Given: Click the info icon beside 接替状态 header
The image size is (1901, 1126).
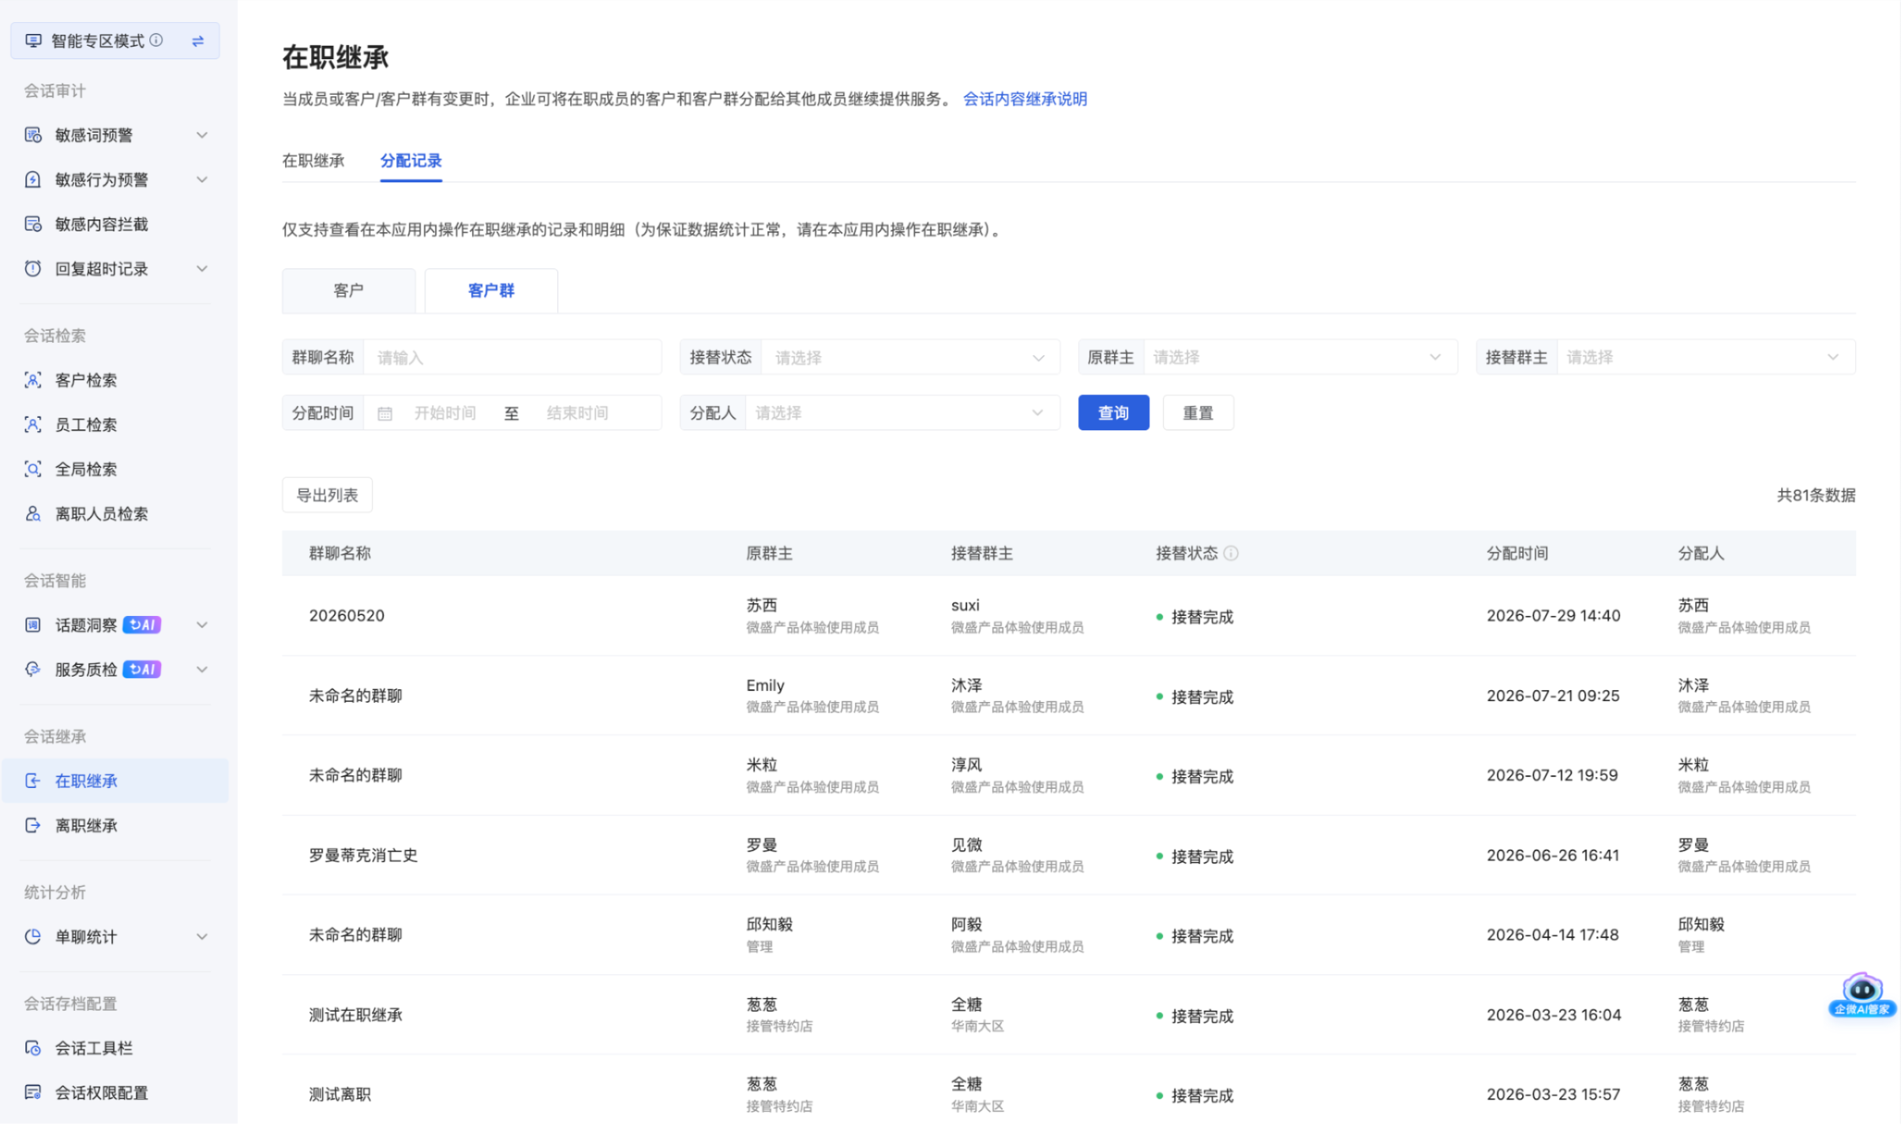Looking at the screenshot, I should tap(1231, 554).
